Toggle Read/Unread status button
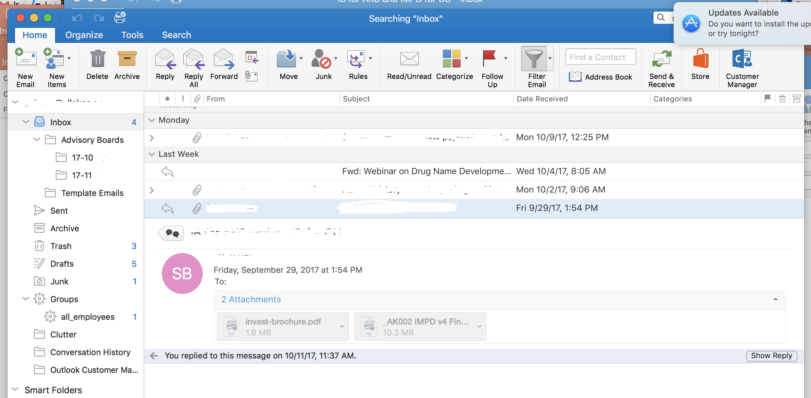The width and height of the screenshot is (811, 398). tap(410, 64)
